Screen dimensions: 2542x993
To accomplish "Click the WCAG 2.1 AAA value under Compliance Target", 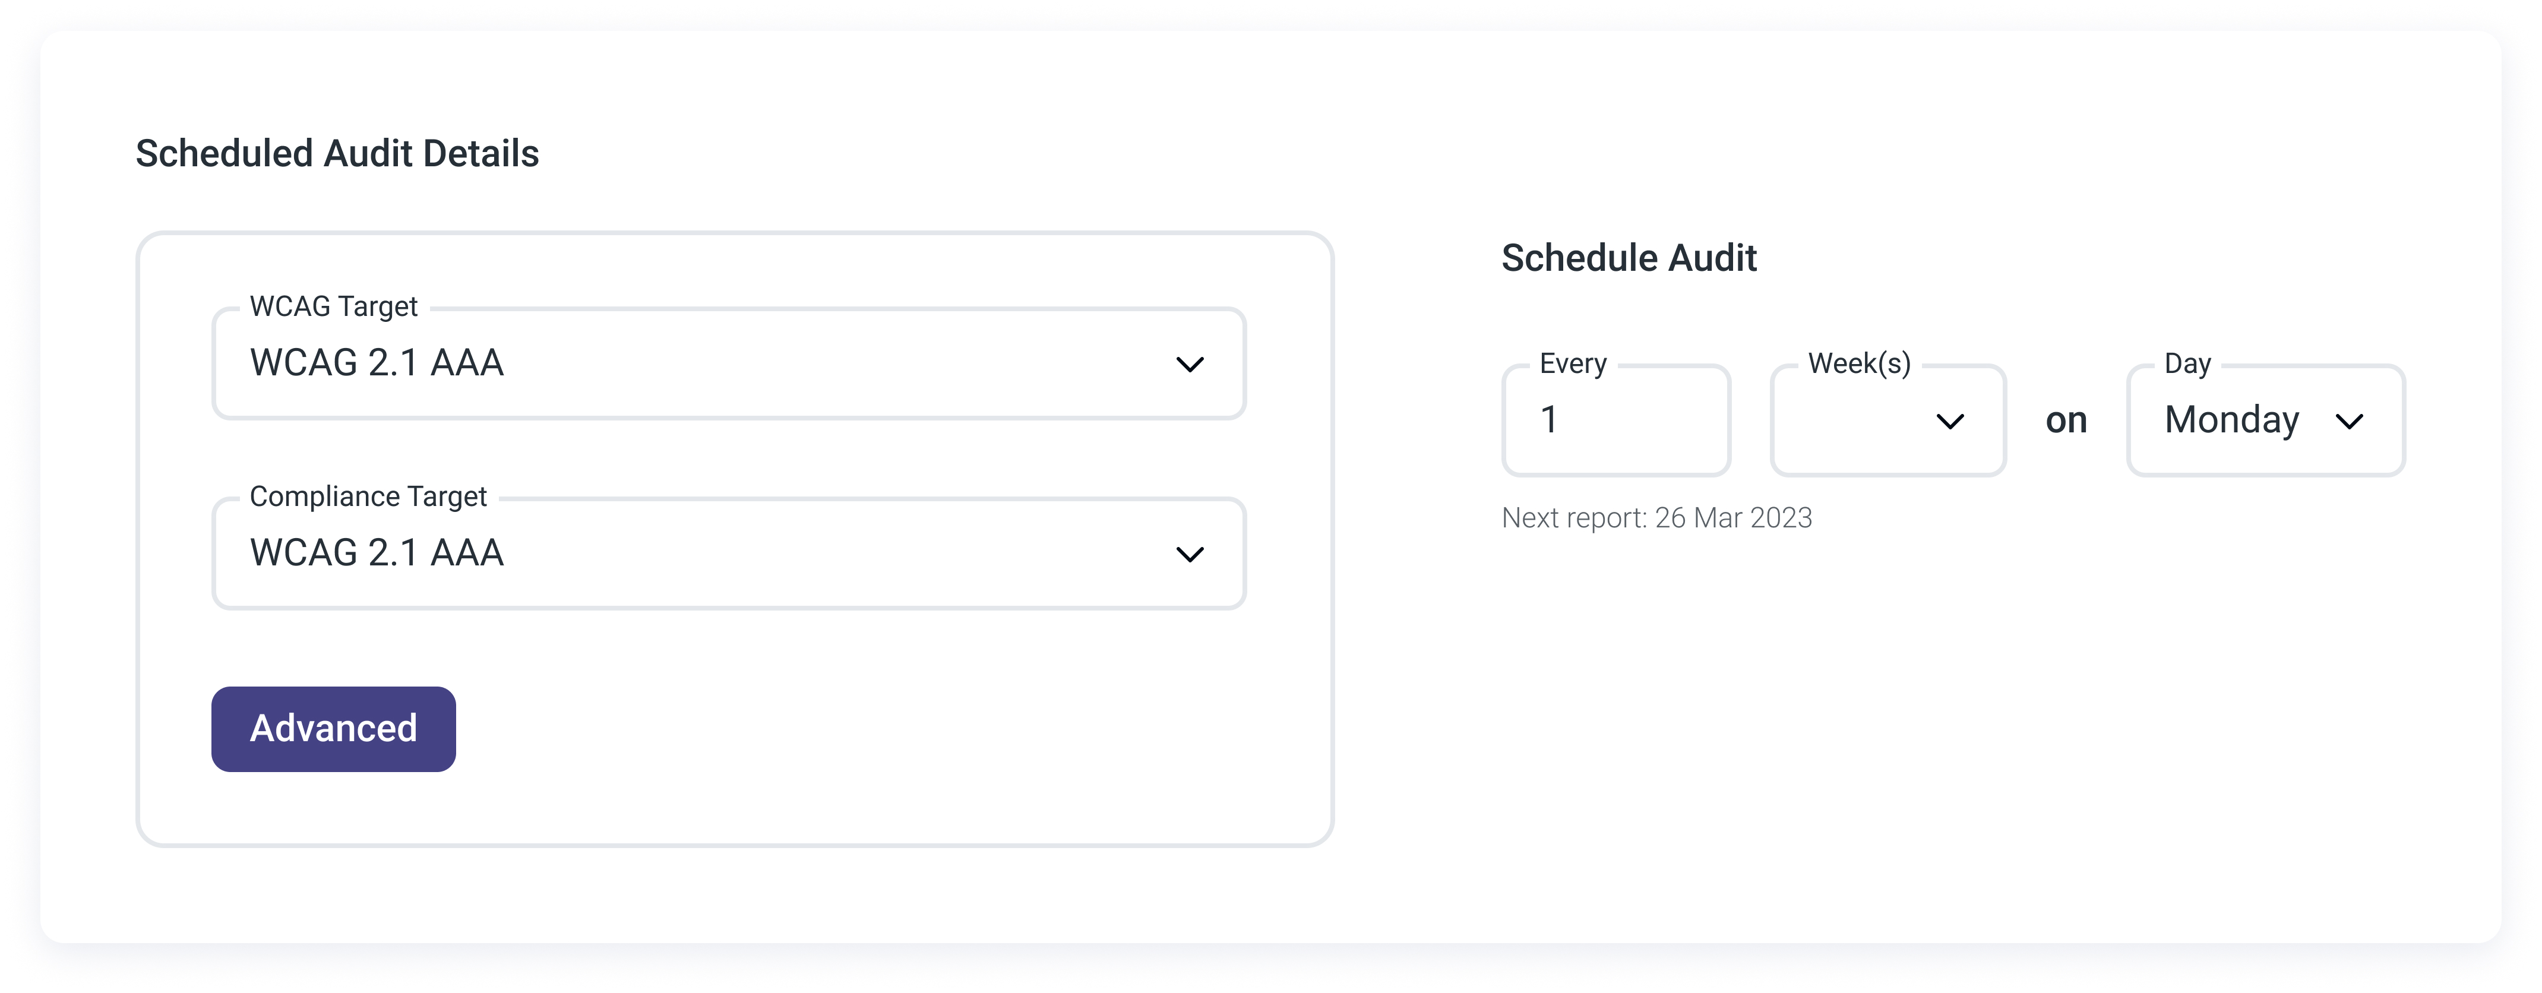I will pos(377,553).
